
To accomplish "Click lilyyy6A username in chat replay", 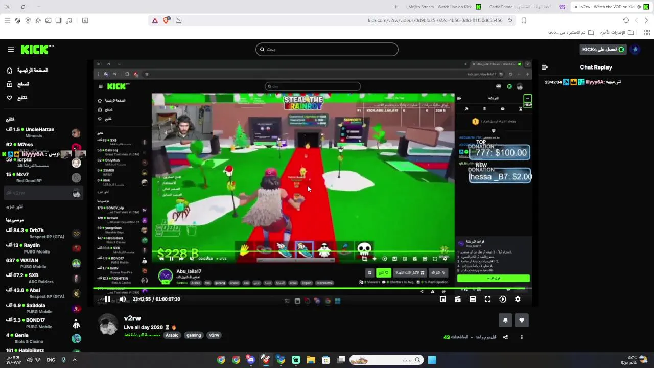I will pyautogui.click(x=595, y=82).
